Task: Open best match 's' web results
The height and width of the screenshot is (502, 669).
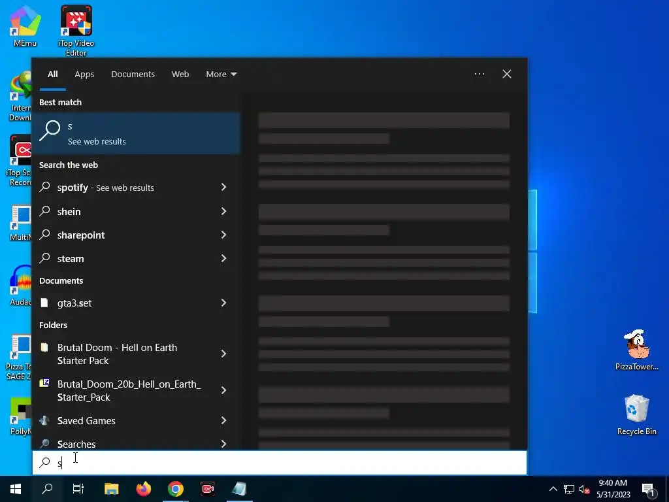Action: [x=136, y=133]
